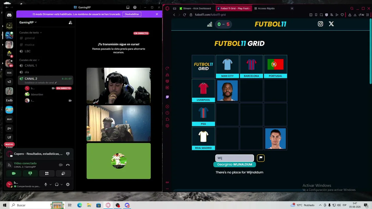The height and width of the screenshot is (209, 372).
Task: Click the give-up flag button
Action: point(261,158)
